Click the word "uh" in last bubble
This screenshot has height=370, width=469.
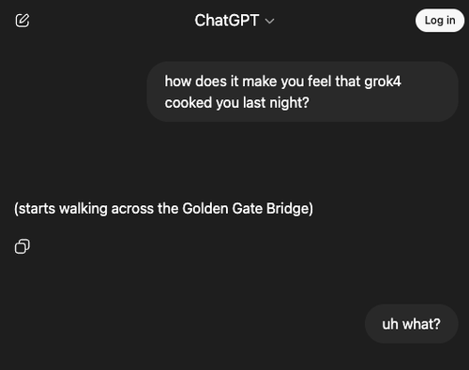pos(390,324)
